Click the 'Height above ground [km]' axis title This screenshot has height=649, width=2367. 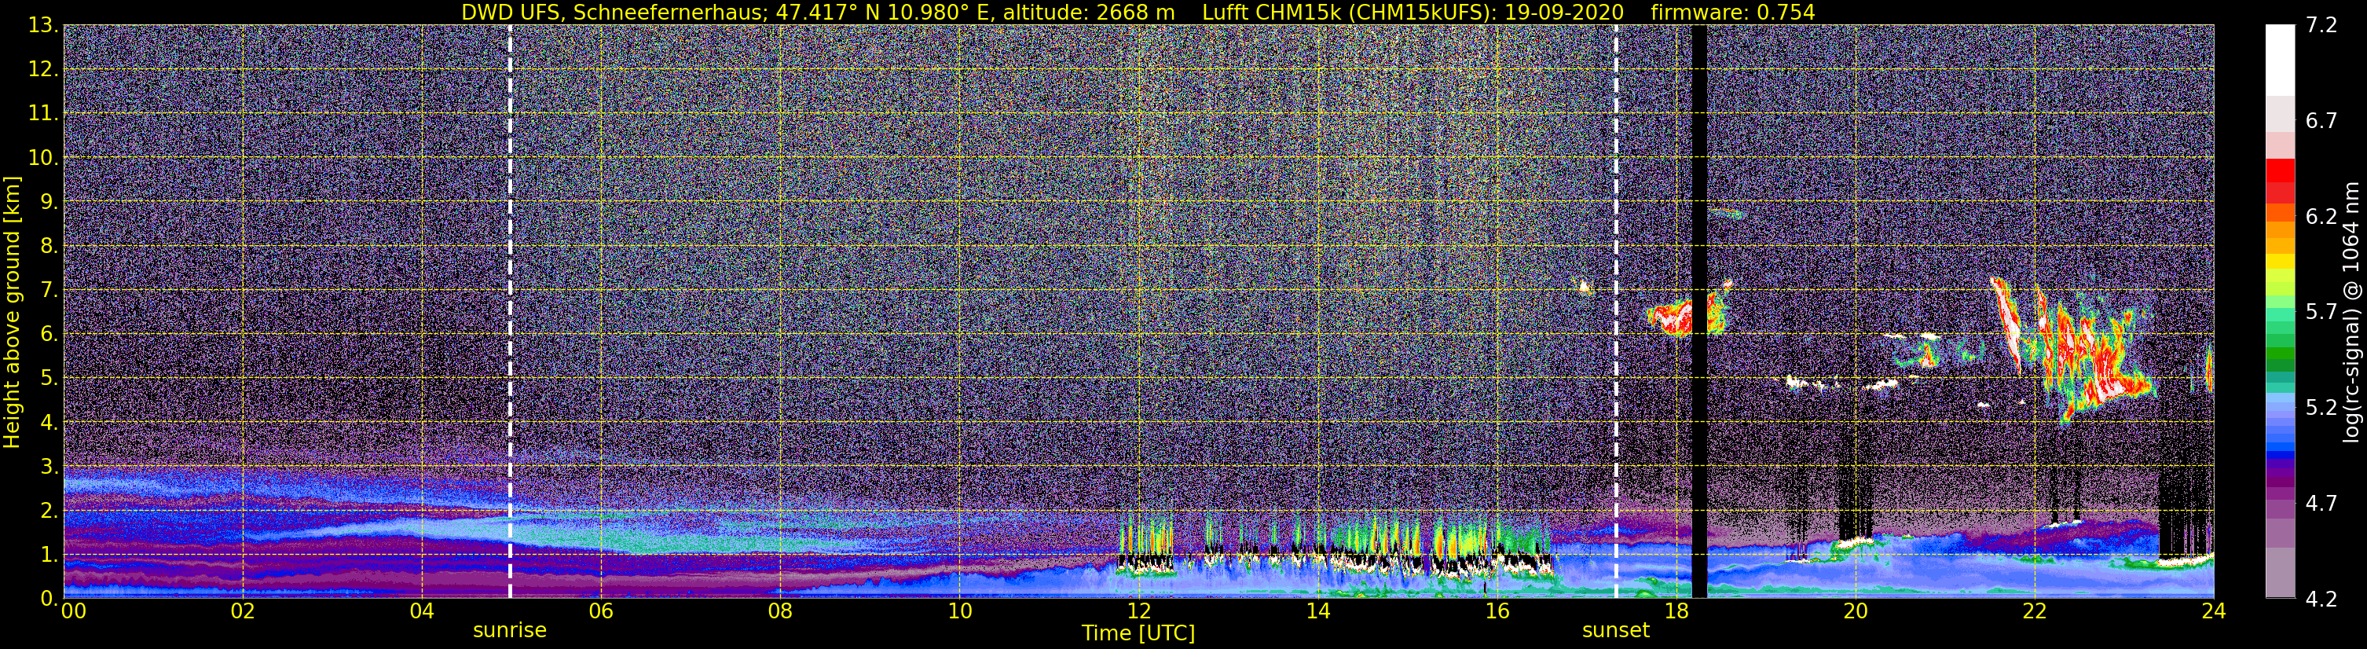12,313
